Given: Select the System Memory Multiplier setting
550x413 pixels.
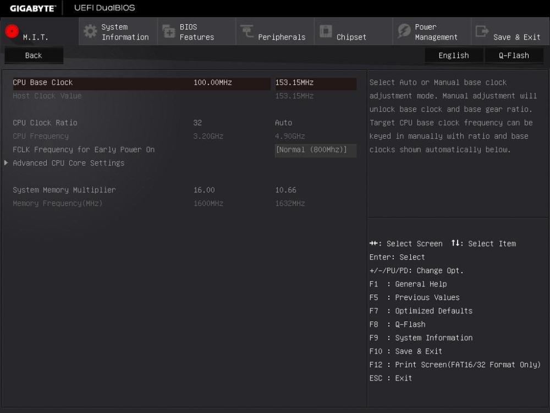Looking at the screenshot, I should [64, 189].
